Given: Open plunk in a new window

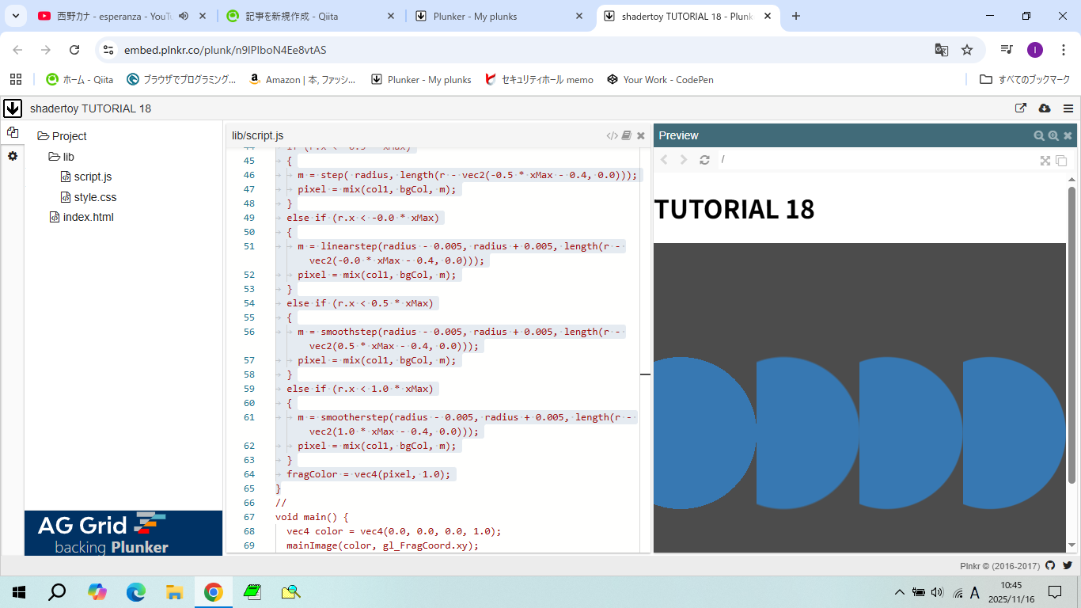Looking at the screenshot, I should (1021, 108).
